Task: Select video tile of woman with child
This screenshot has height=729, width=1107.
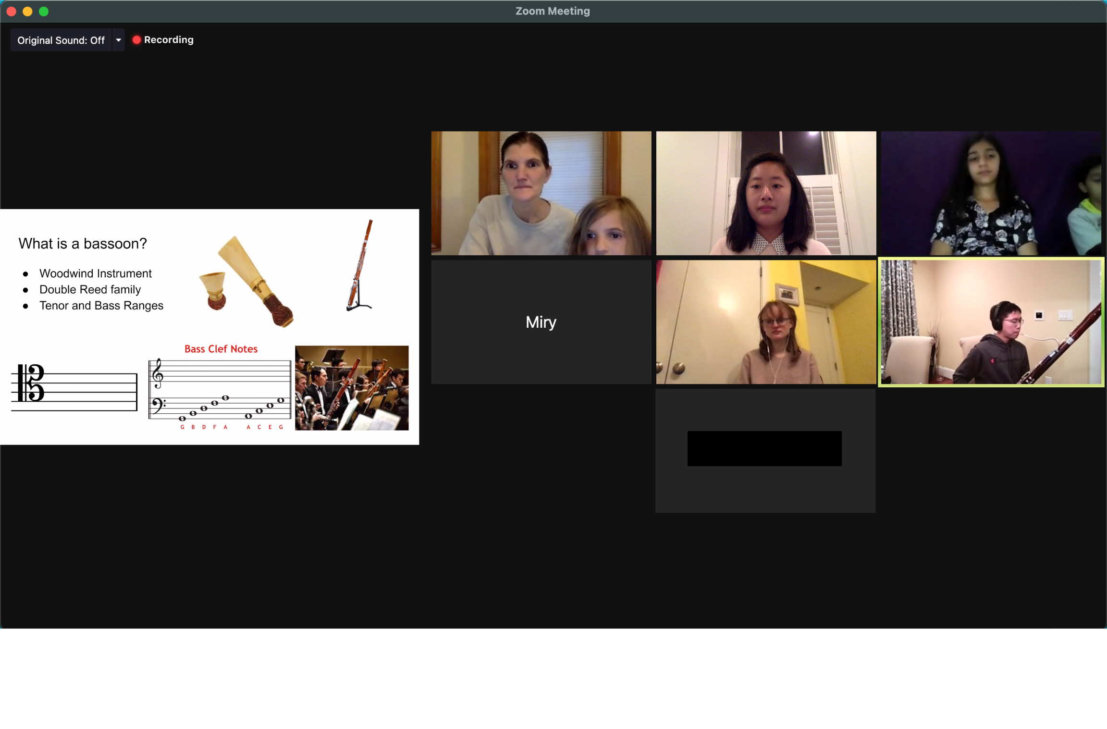Action: tap(541, 193)
